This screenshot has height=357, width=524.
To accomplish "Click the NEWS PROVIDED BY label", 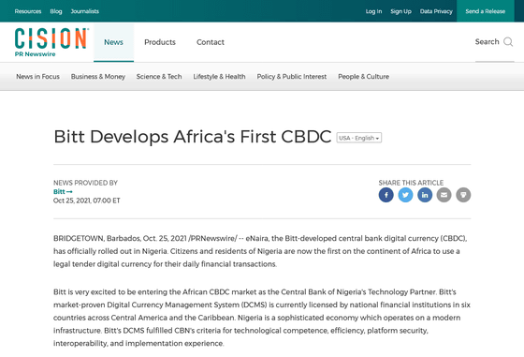I will (x=85, y=183).
